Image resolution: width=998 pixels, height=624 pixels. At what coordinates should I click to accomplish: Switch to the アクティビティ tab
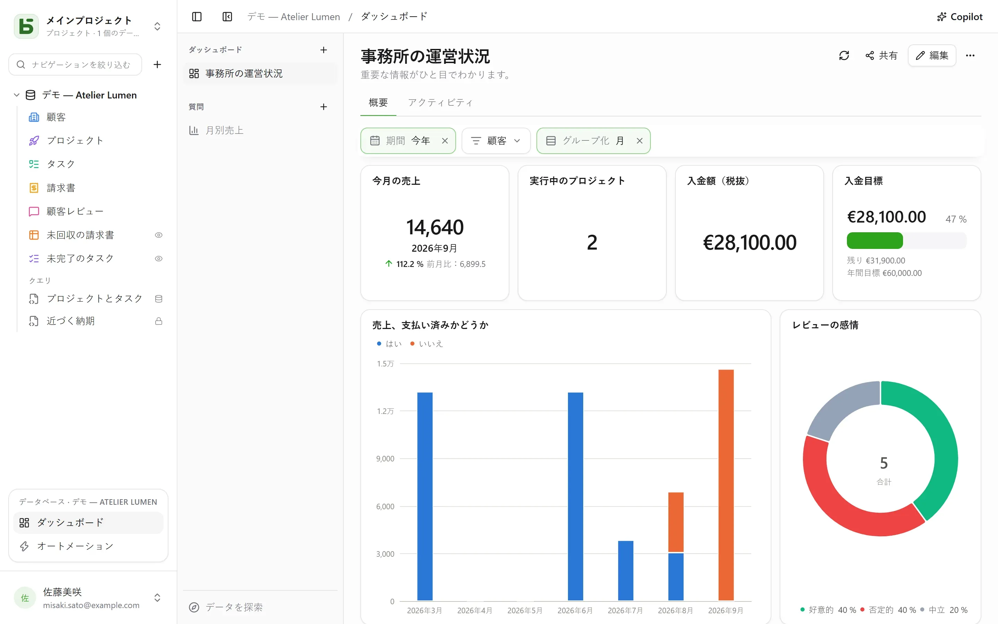[x=440, y=102]
